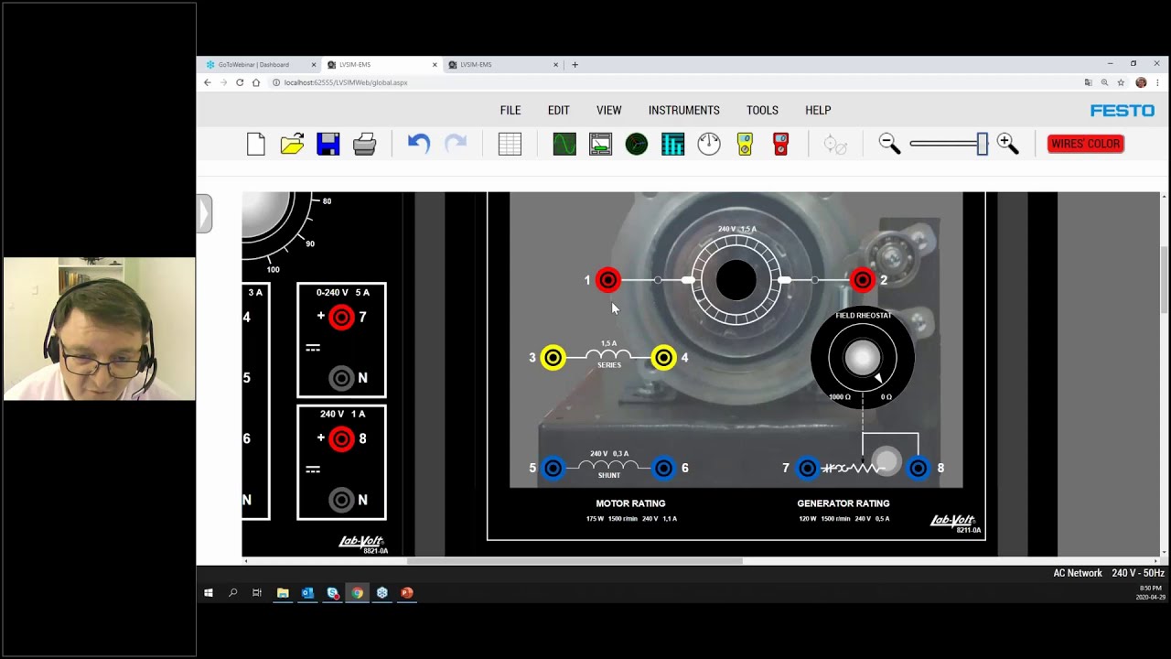Open the FILE menu
The height and width of the screenshot is (659, 1171).
pos(510,110)
